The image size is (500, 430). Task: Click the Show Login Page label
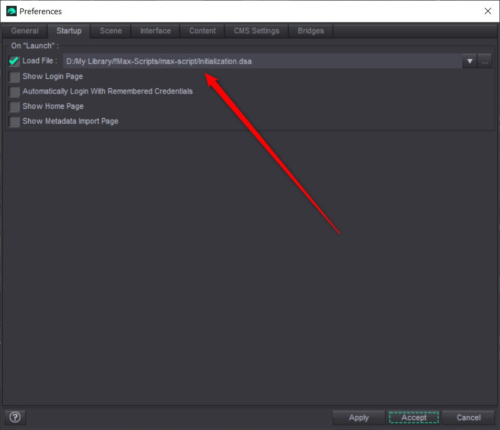click(x=52, y=76)
